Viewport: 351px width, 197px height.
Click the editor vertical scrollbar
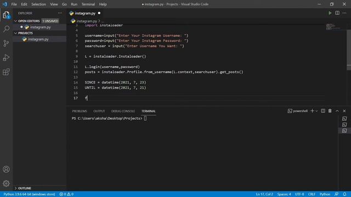coord(349,50)
